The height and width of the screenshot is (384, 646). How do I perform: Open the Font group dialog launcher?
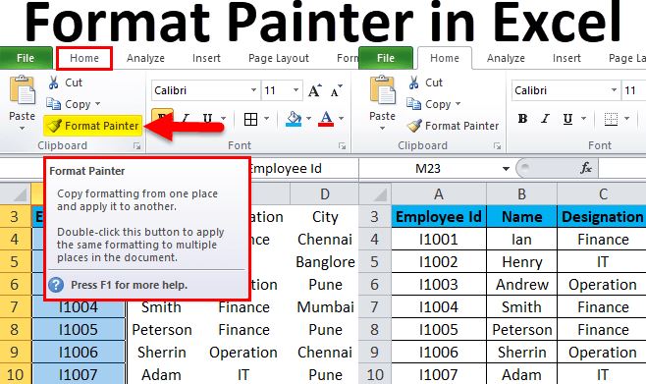tap(342, 146)
